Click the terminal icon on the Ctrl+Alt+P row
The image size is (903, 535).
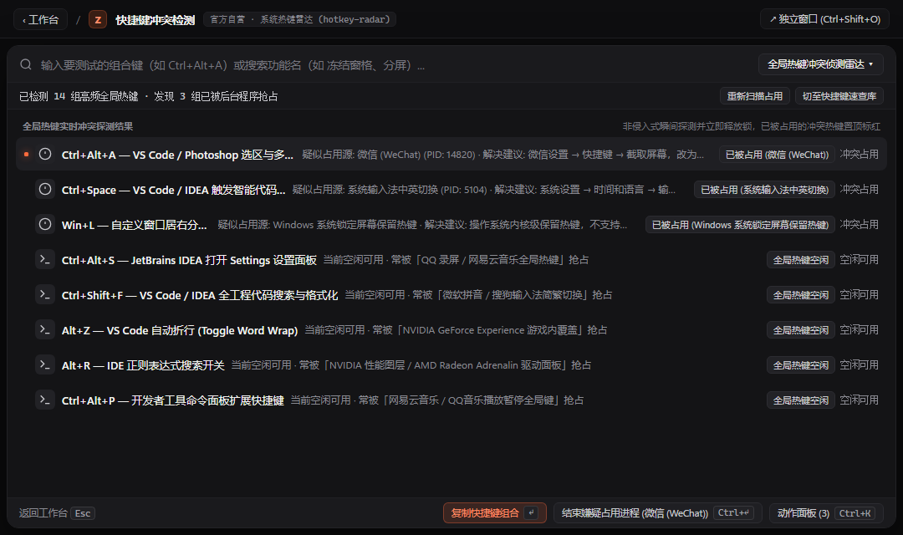45,400
